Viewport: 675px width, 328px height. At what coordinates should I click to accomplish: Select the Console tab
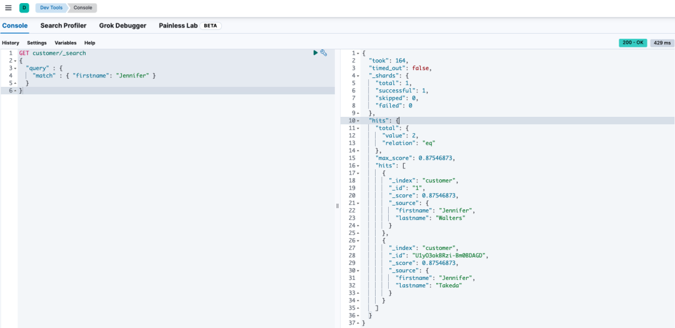click(15, 26)
